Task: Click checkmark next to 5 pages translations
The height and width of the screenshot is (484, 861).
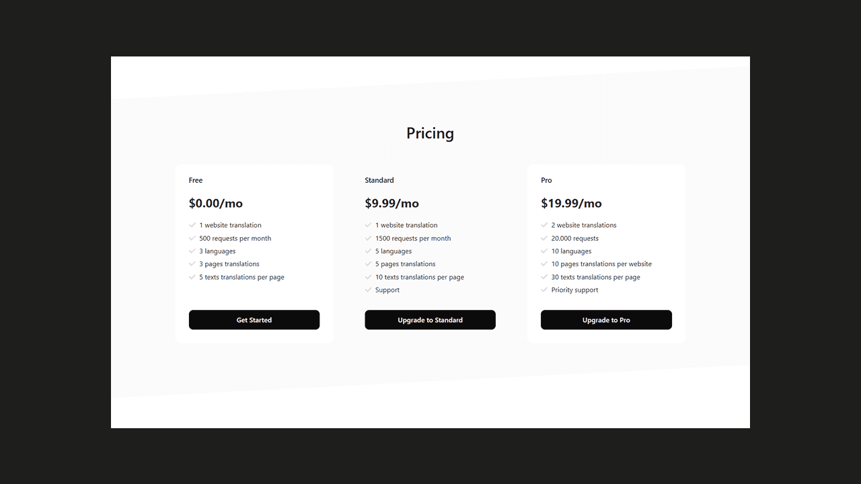Action: [369, 264]
